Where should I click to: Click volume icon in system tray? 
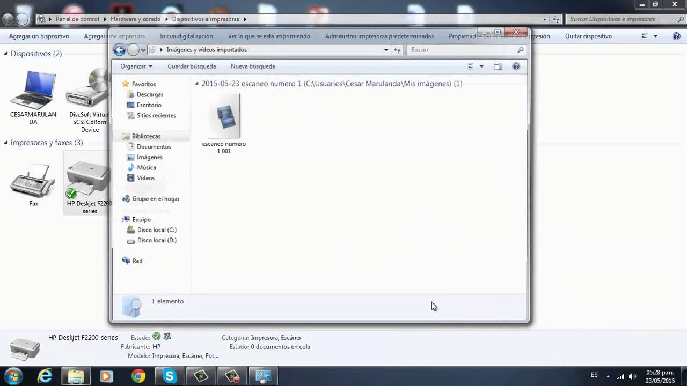tap(632, 376)
